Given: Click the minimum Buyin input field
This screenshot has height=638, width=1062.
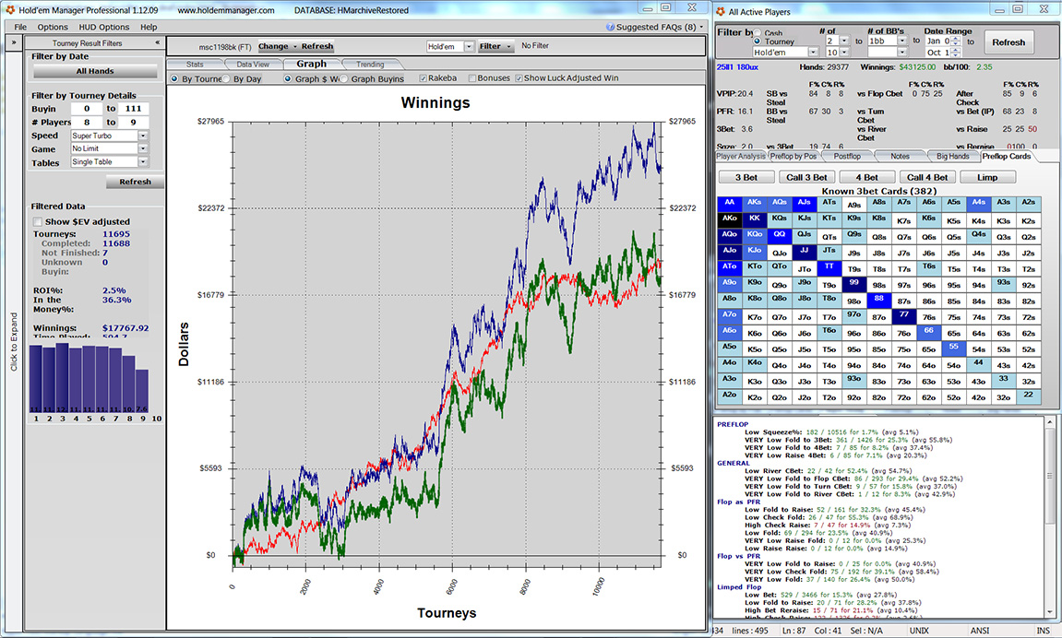Looking at the screenshot, I should pyautogui.click(x=86, y=109).
